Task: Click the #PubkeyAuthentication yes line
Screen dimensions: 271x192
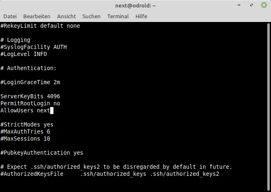Action: [42, 153]
